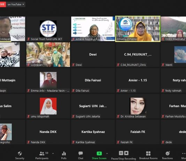The image size is (186, 161).
Task: Select the Nanda DKK participant tile
Action: pos(48,132)
